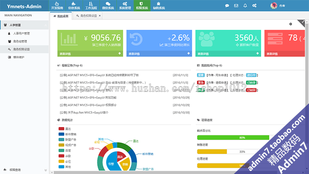Click the arrow on the green card footer

pos(119,54)
